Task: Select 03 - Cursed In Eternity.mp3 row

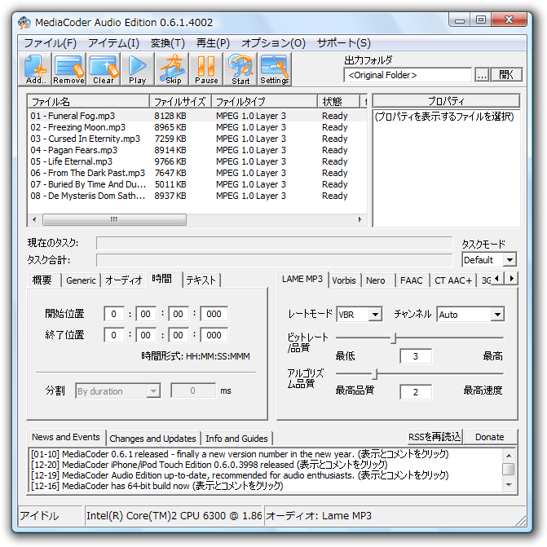Action: [x=197, y=139]
